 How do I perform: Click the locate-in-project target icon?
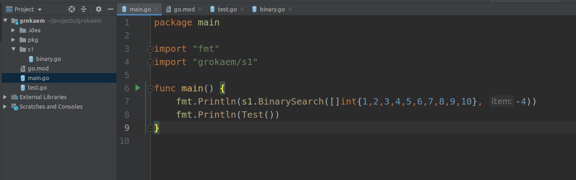[71, 9]
